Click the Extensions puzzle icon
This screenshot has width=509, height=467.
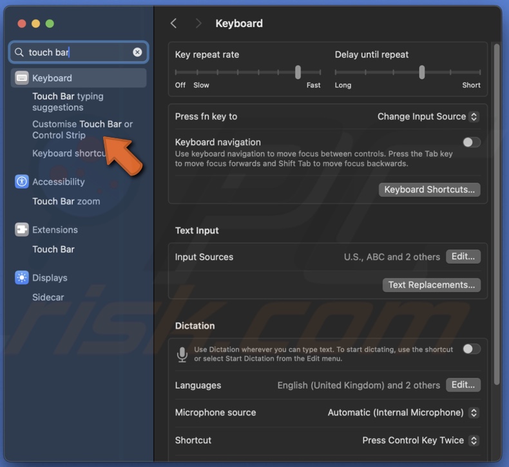(x=22, y=230)
